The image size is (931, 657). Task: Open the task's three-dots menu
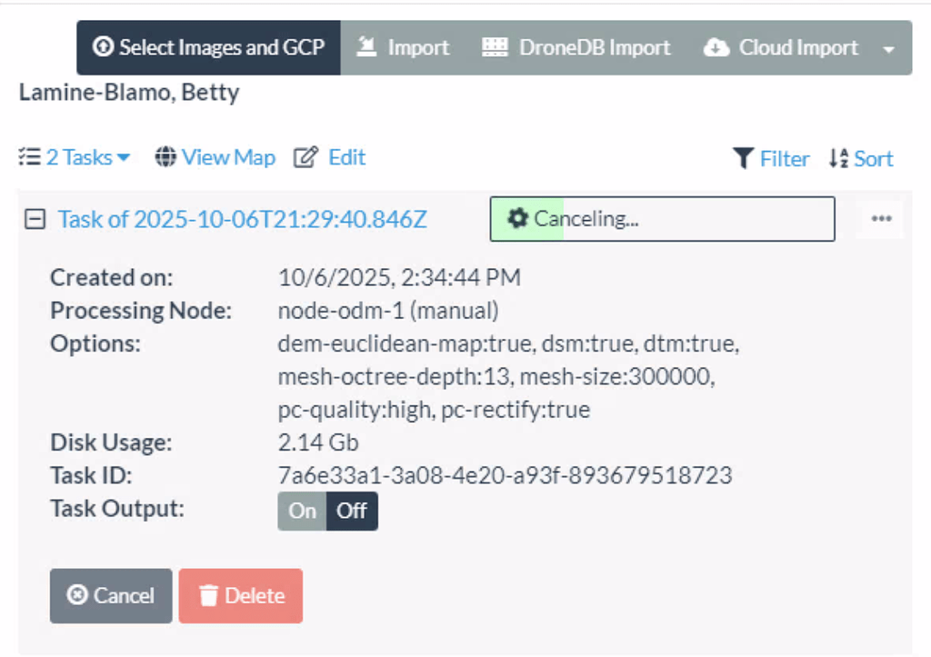point(881,219)
